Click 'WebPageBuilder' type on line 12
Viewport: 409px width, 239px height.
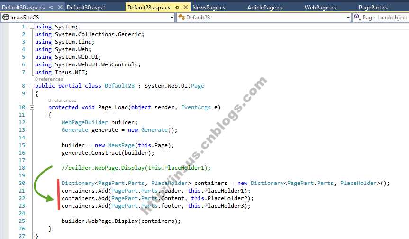coord(84,122)
